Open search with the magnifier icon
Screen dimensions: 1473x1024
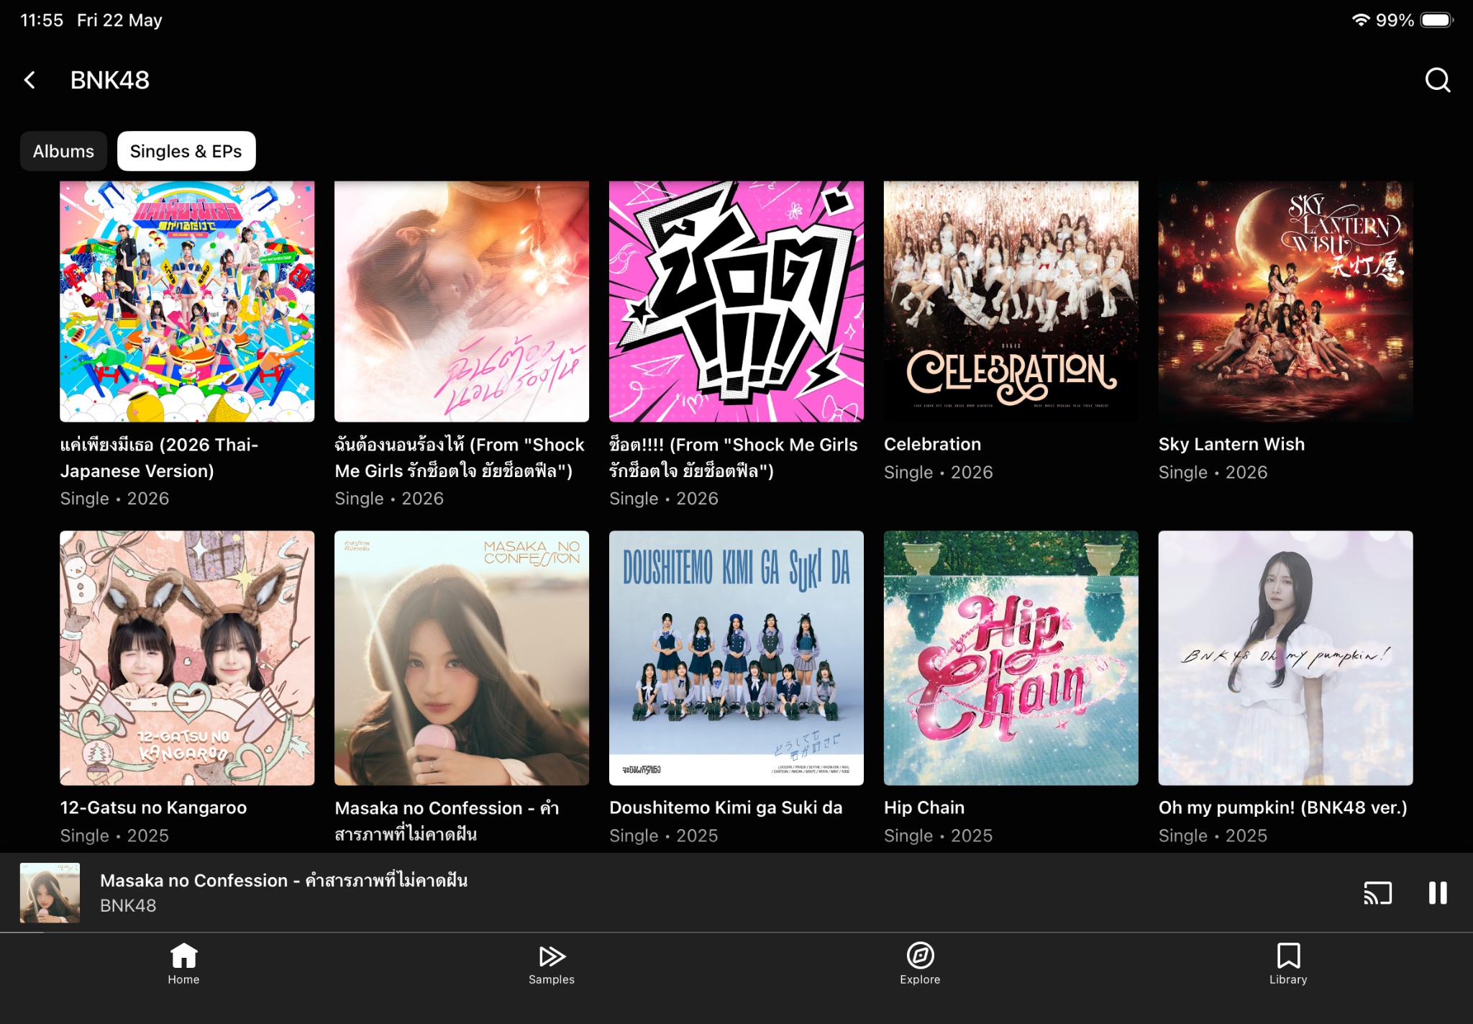(x=1437, y=80)
